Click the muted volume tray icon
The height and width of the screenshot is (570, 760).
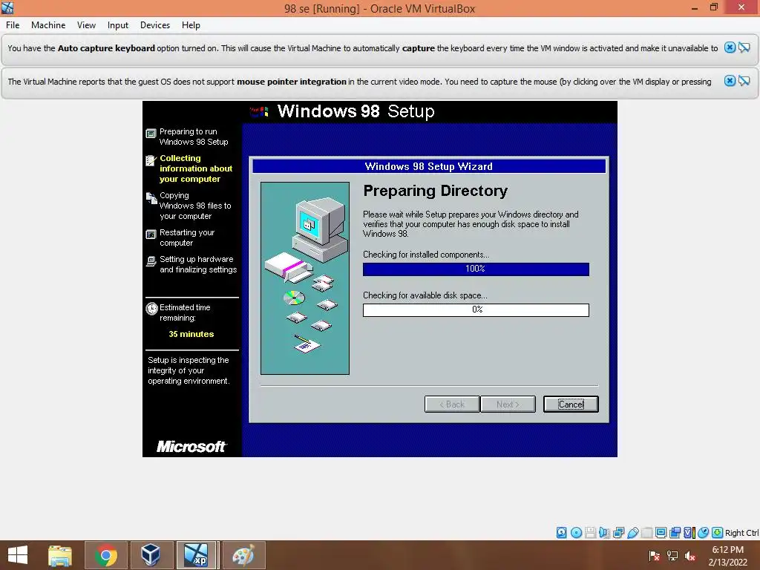tap(690, 555)
